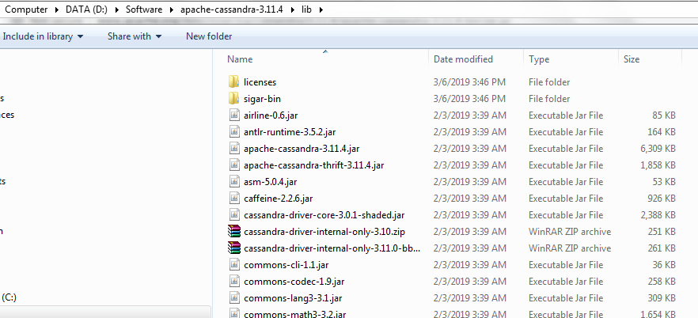Select the file commons-lang3-3.1.jar
Image resolution: width=698 pixels, height=318 pixels.
293,298
